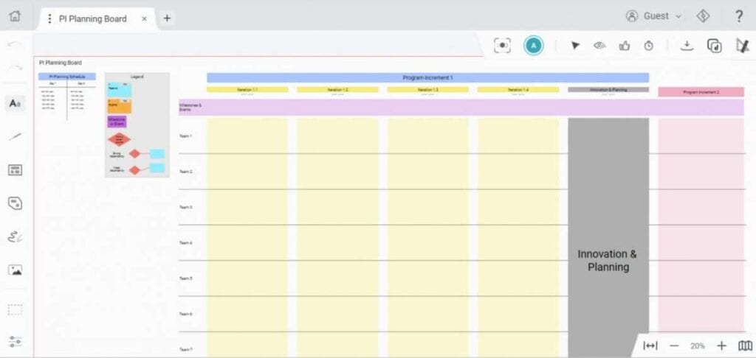Choose the freehand scribble tool
Image resolution: width=756 pixels, height=358 pixels.
[x=15, y=236]
